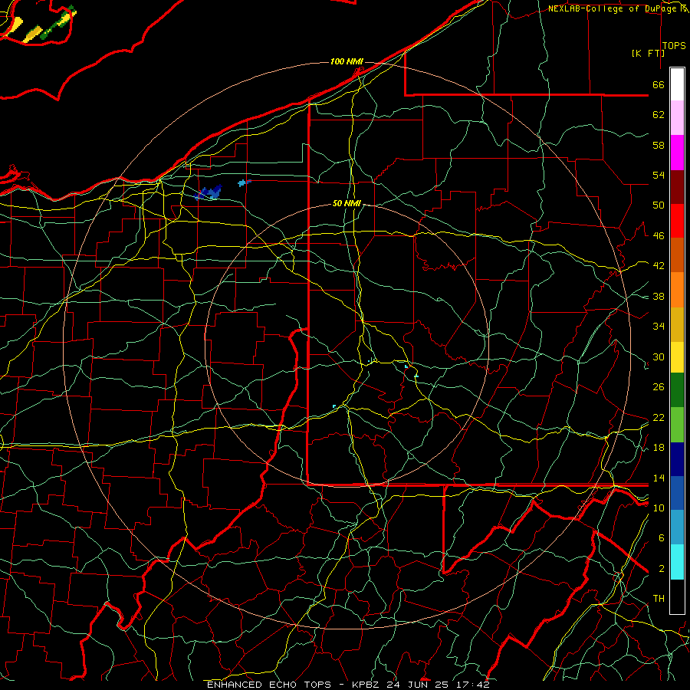Screen dimensions: 690x690
Task: Click the magenta legend swatch
Action: [677, 153]
